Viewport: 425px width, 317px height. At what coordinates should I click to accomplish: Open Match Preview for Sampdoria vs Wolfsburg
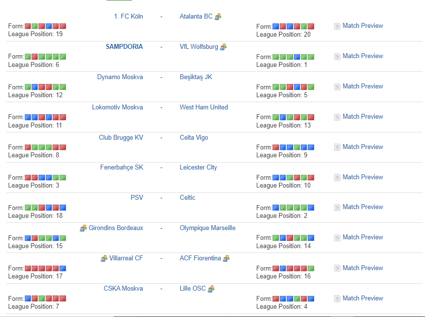click(x=362, y=56)
